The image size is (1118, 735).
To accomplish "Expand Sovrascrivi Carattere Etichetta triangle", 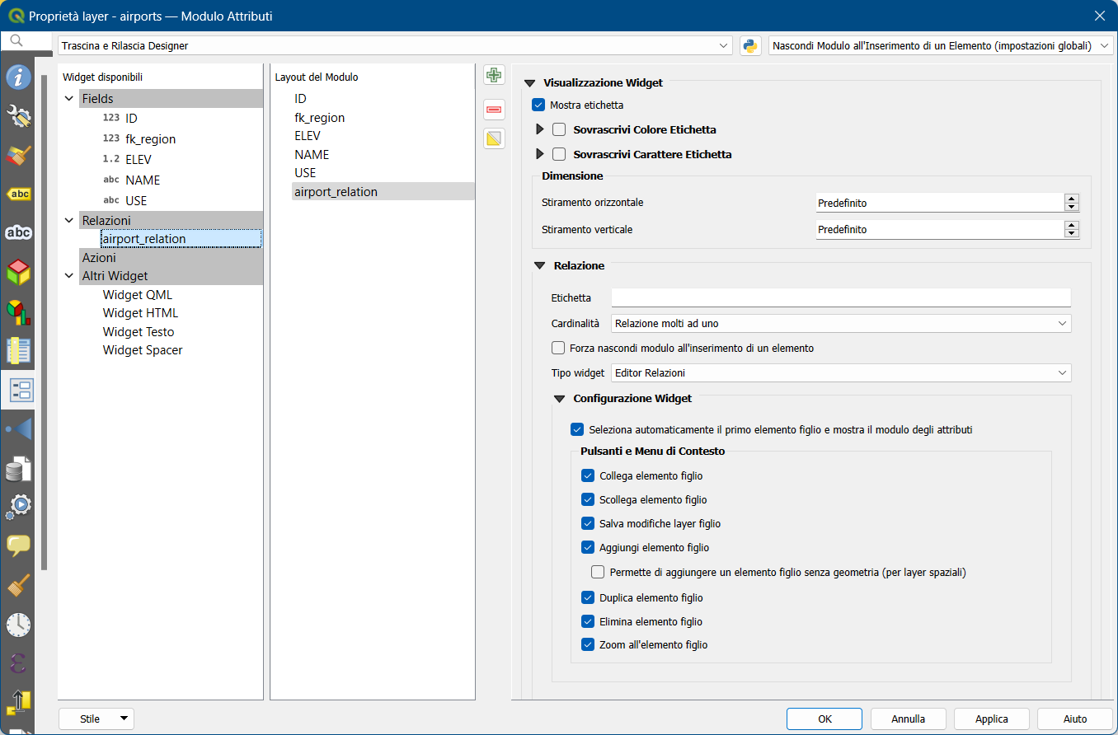I will (541, 154).
